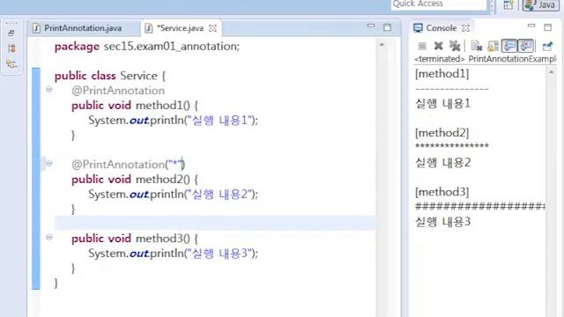Screen dimensions: 564x317
Task: Click the editor vertical scrollbar up arrow
Action: [382, 45]
